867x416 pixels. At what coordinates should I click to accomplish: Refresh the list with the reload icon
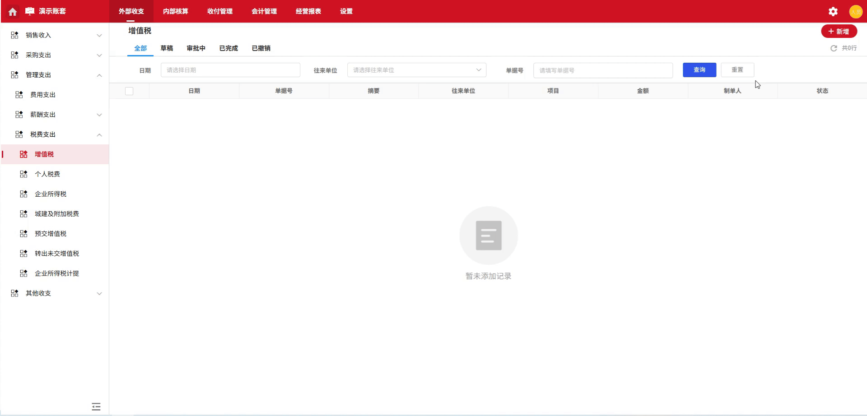pyautogui.click(x=834, y=48)
